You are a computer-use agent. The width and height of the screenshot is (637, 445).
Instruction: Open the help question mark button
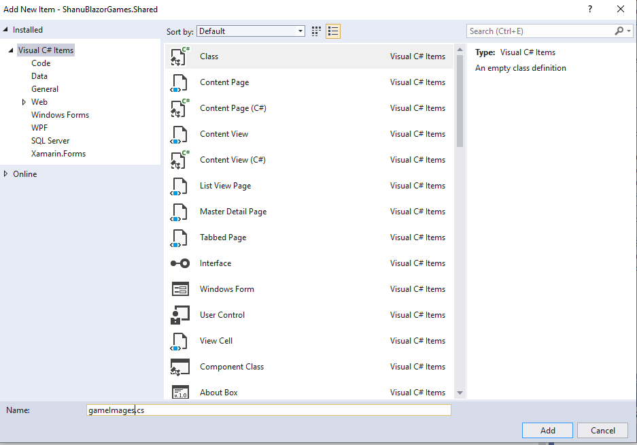point(590,9)
